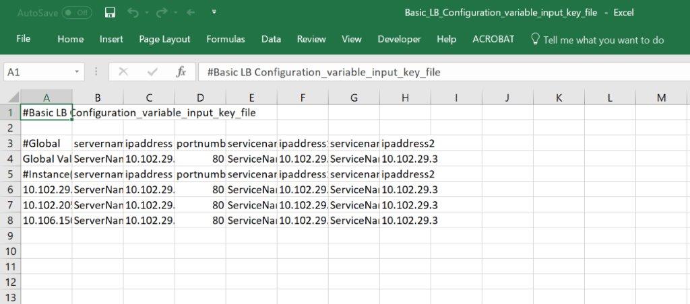This screenshot has width=690, height=304.
Task: Open the Undo history dropdown arrow
Action: pos(146,13)
